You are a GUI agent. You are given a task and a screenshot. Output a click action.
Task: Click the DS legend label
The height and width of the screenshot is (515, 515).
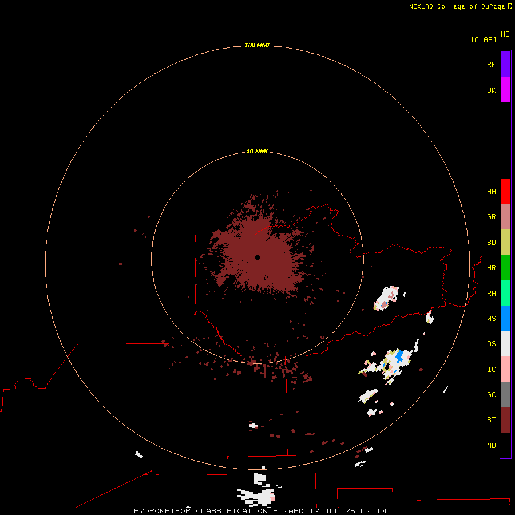click(x=491, y=343)
